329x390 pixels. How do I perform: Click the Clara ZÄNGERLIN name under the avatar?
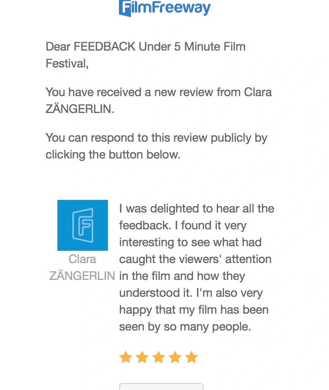[x=82, y=267]
